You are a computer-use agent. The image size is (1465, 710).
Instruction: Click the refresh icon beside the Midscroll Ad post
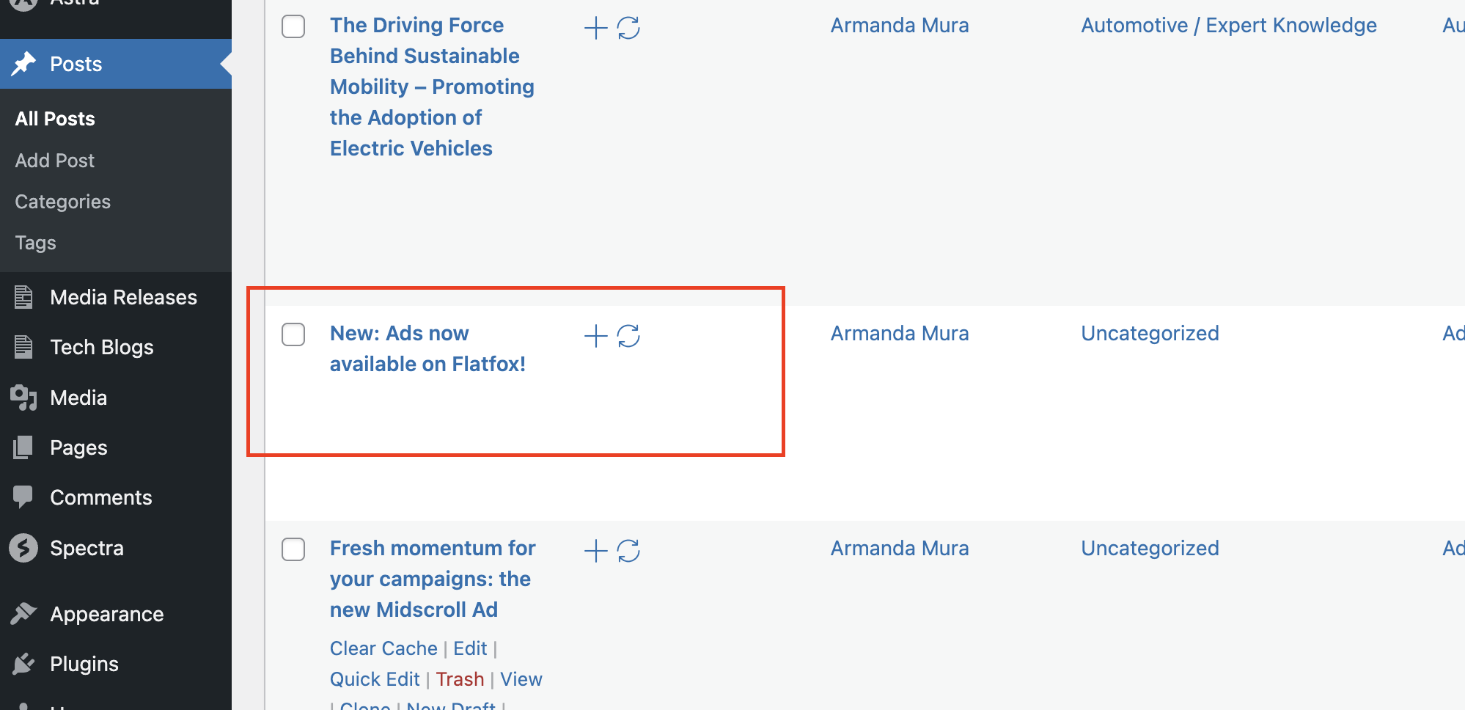628,551
